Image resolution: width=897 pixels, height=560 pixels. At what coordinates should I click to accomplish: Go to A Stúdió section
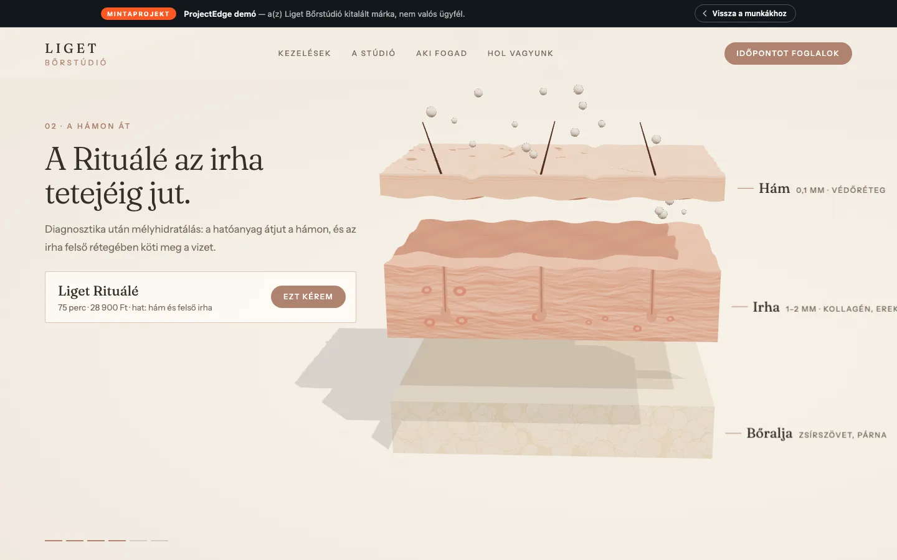click(374, 54)
